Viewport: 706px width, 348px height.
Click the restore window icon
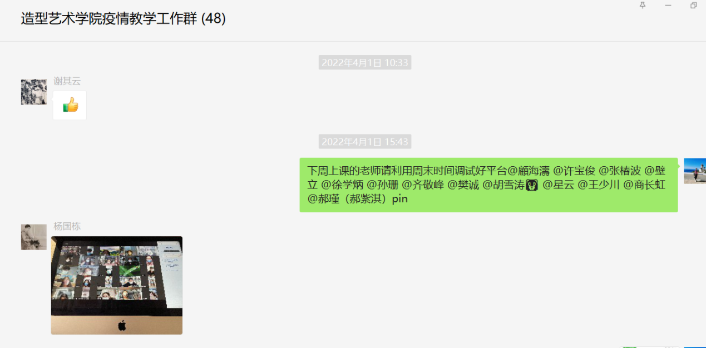[x=693, y=6]
